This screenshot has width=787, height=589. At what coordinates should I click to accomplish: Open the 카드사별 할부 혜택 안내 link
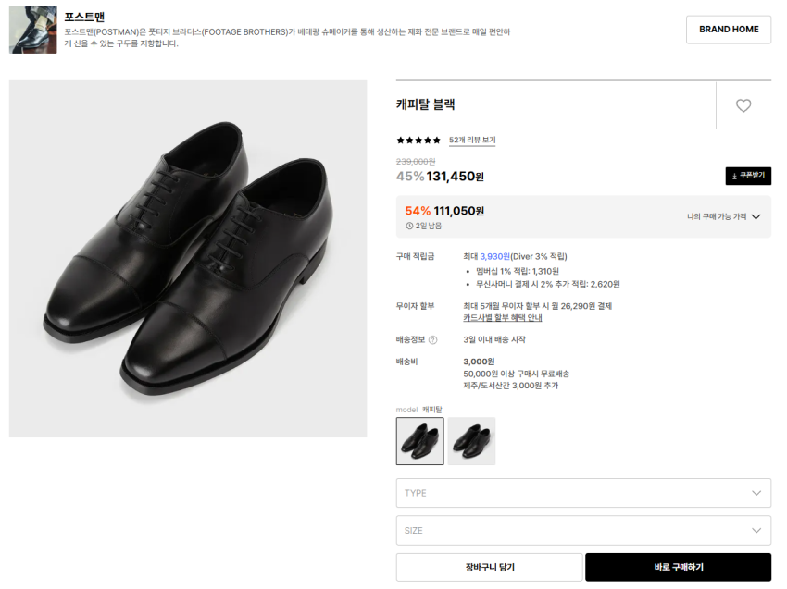(x=502, y=318)
